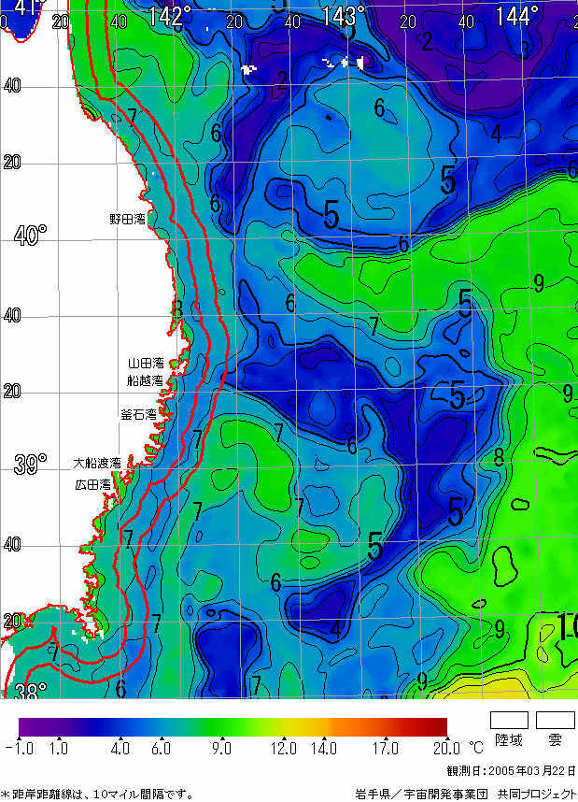Click the 雲 legend box

(556, 720)
